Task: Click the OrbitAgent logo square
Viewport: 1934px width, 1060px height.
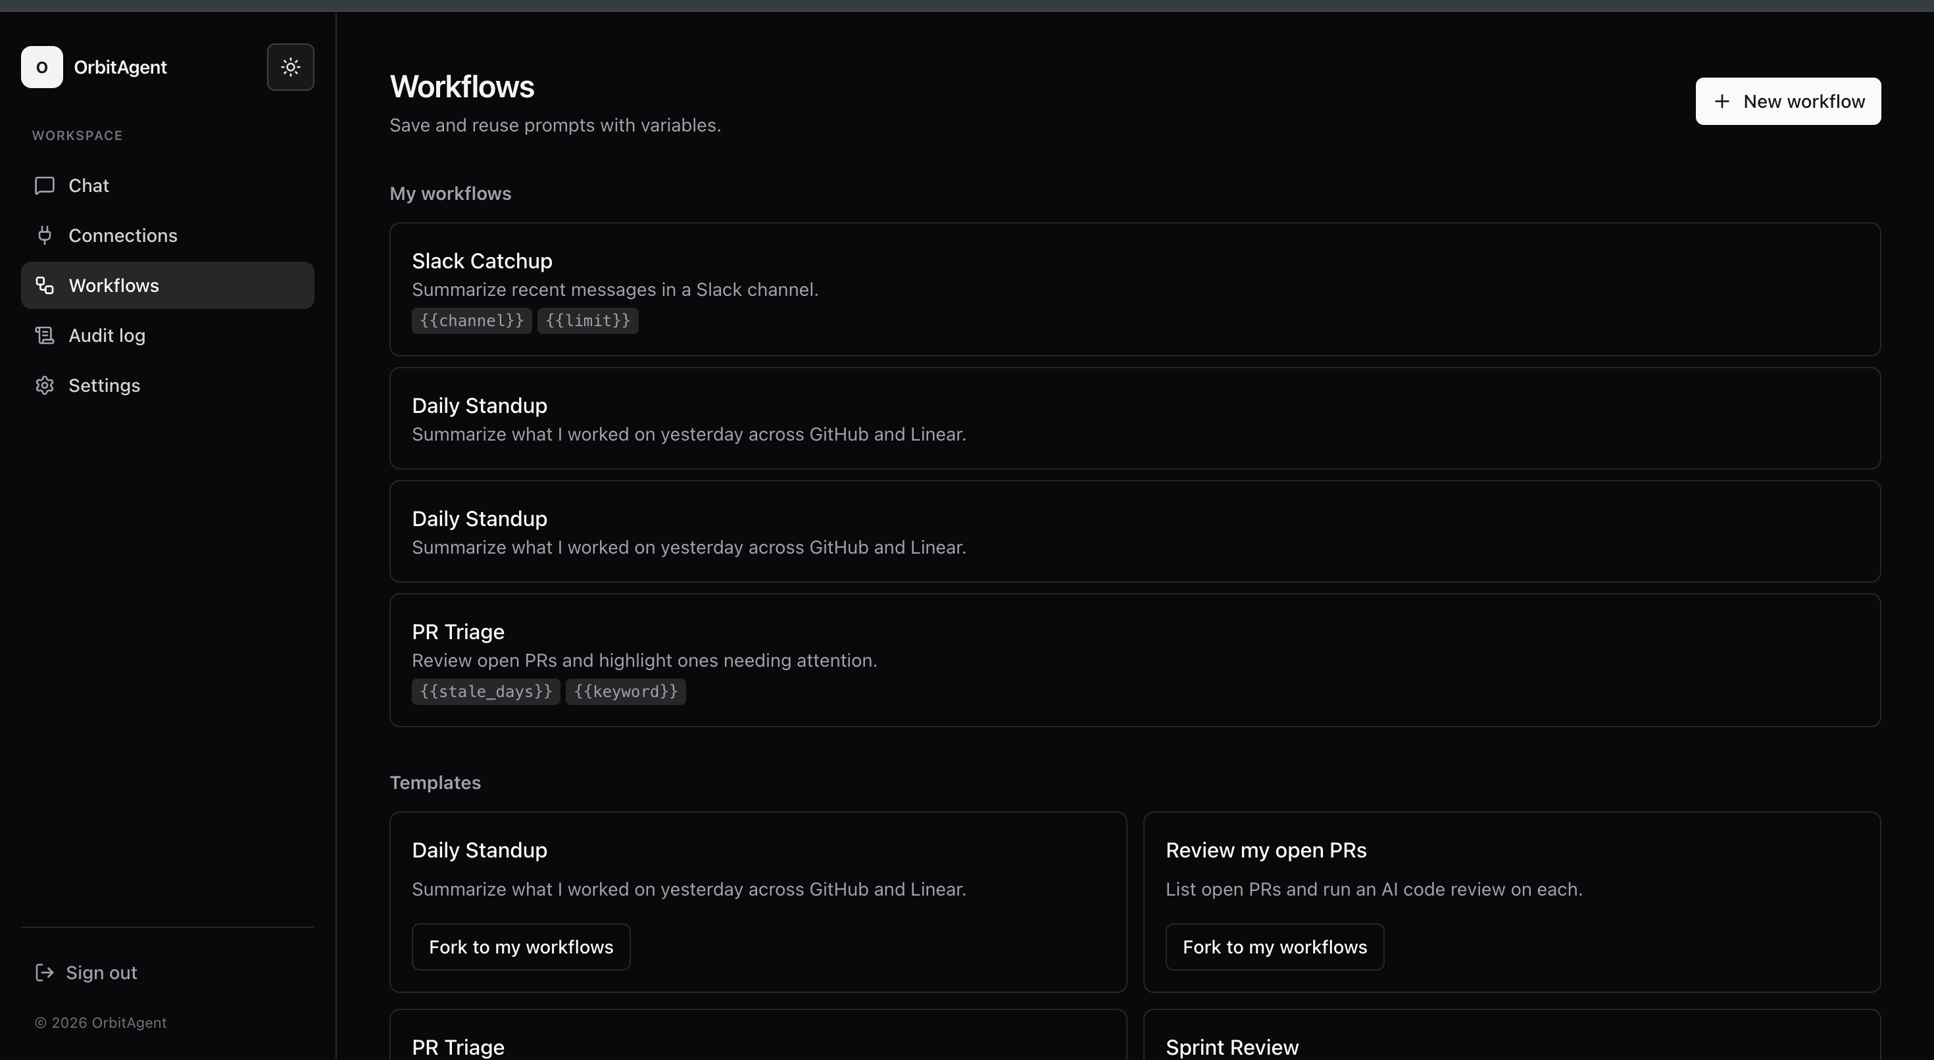Action: click(x=42, y=67)
